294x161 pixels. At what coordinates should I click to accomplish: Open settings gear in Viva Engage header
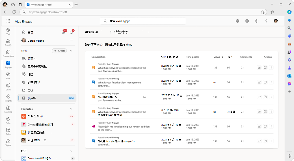(x=257, y=21)
